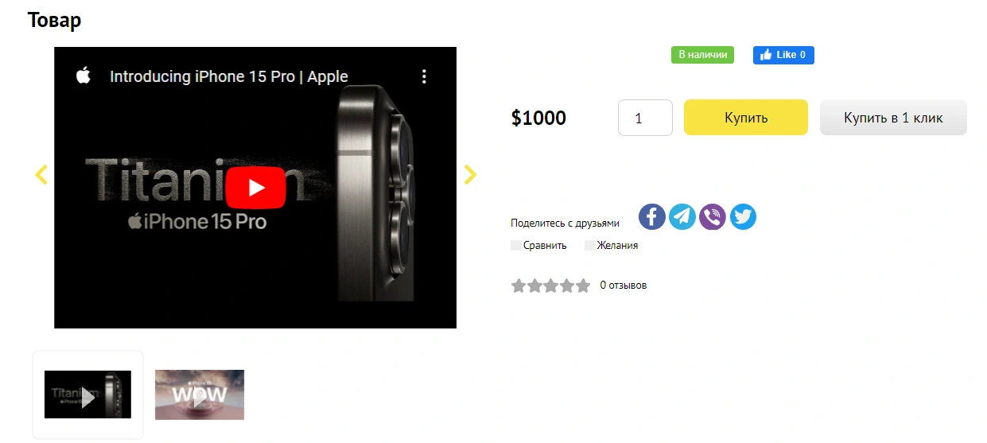Image resolution: width=987 pixels, height=443 pixels.
Task: Share via the Viber icon
Action: coord(713,216)
